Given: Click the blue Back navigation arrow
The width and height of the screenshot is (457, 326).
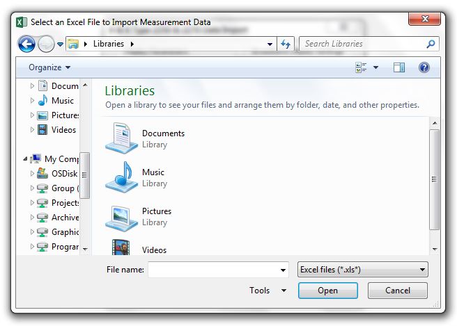Looking at the screenshot, I should pos(26,44).
